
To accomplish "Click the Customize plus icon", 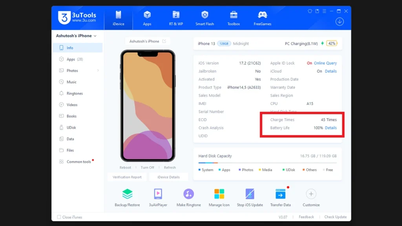I will tap(311, 194).
